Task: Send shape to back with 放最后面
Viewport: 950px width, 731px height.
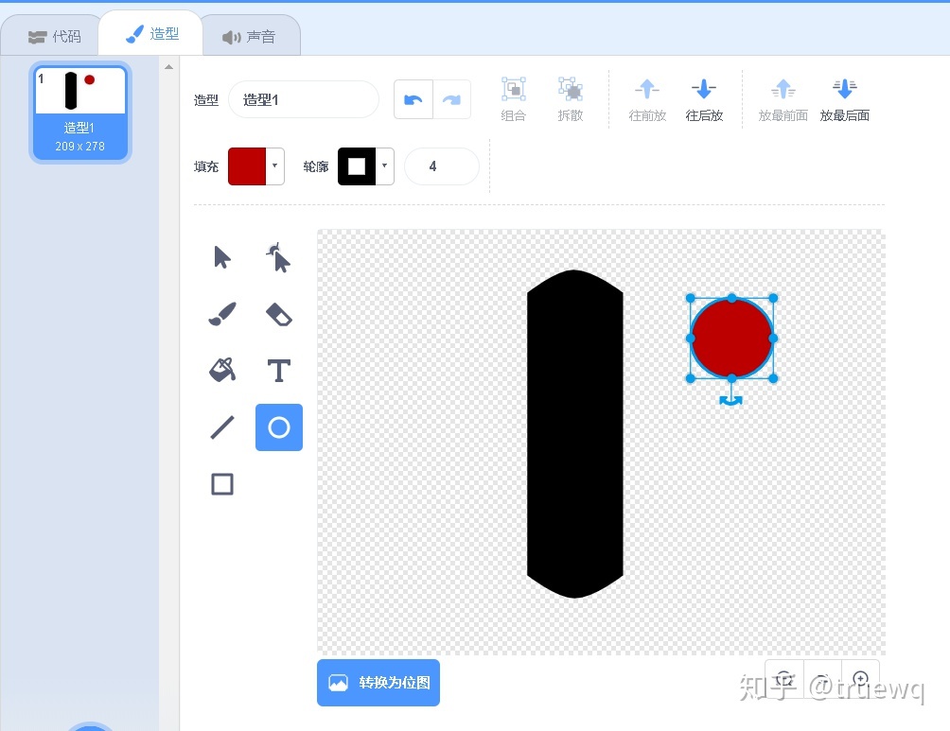Action: (x=845, y=99)
